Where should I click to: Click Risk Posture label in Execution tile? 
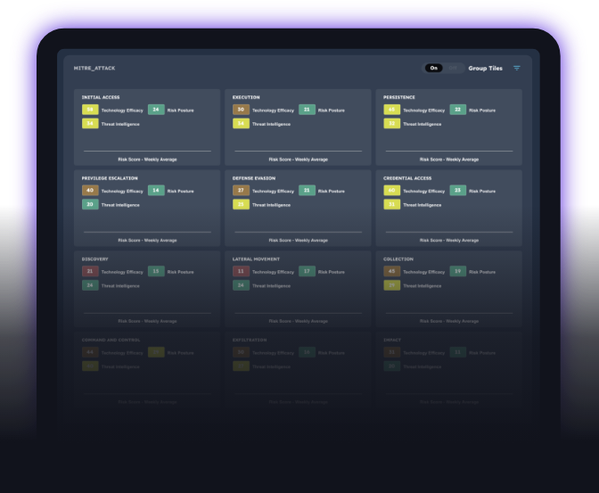pyautogui.click(x=332, y=111)
